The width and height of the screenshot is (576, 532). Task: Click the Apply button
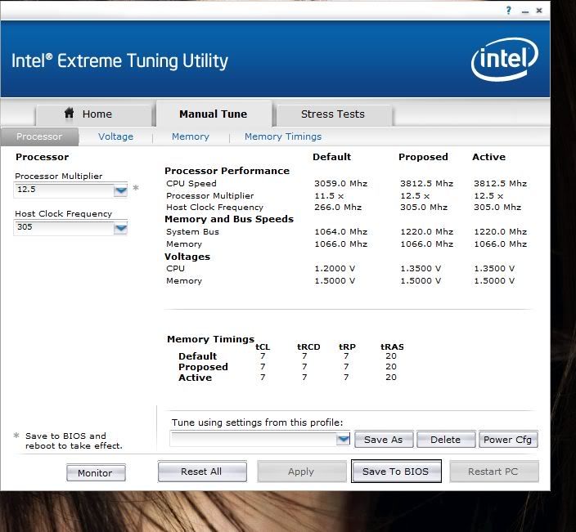pos(301,472)
